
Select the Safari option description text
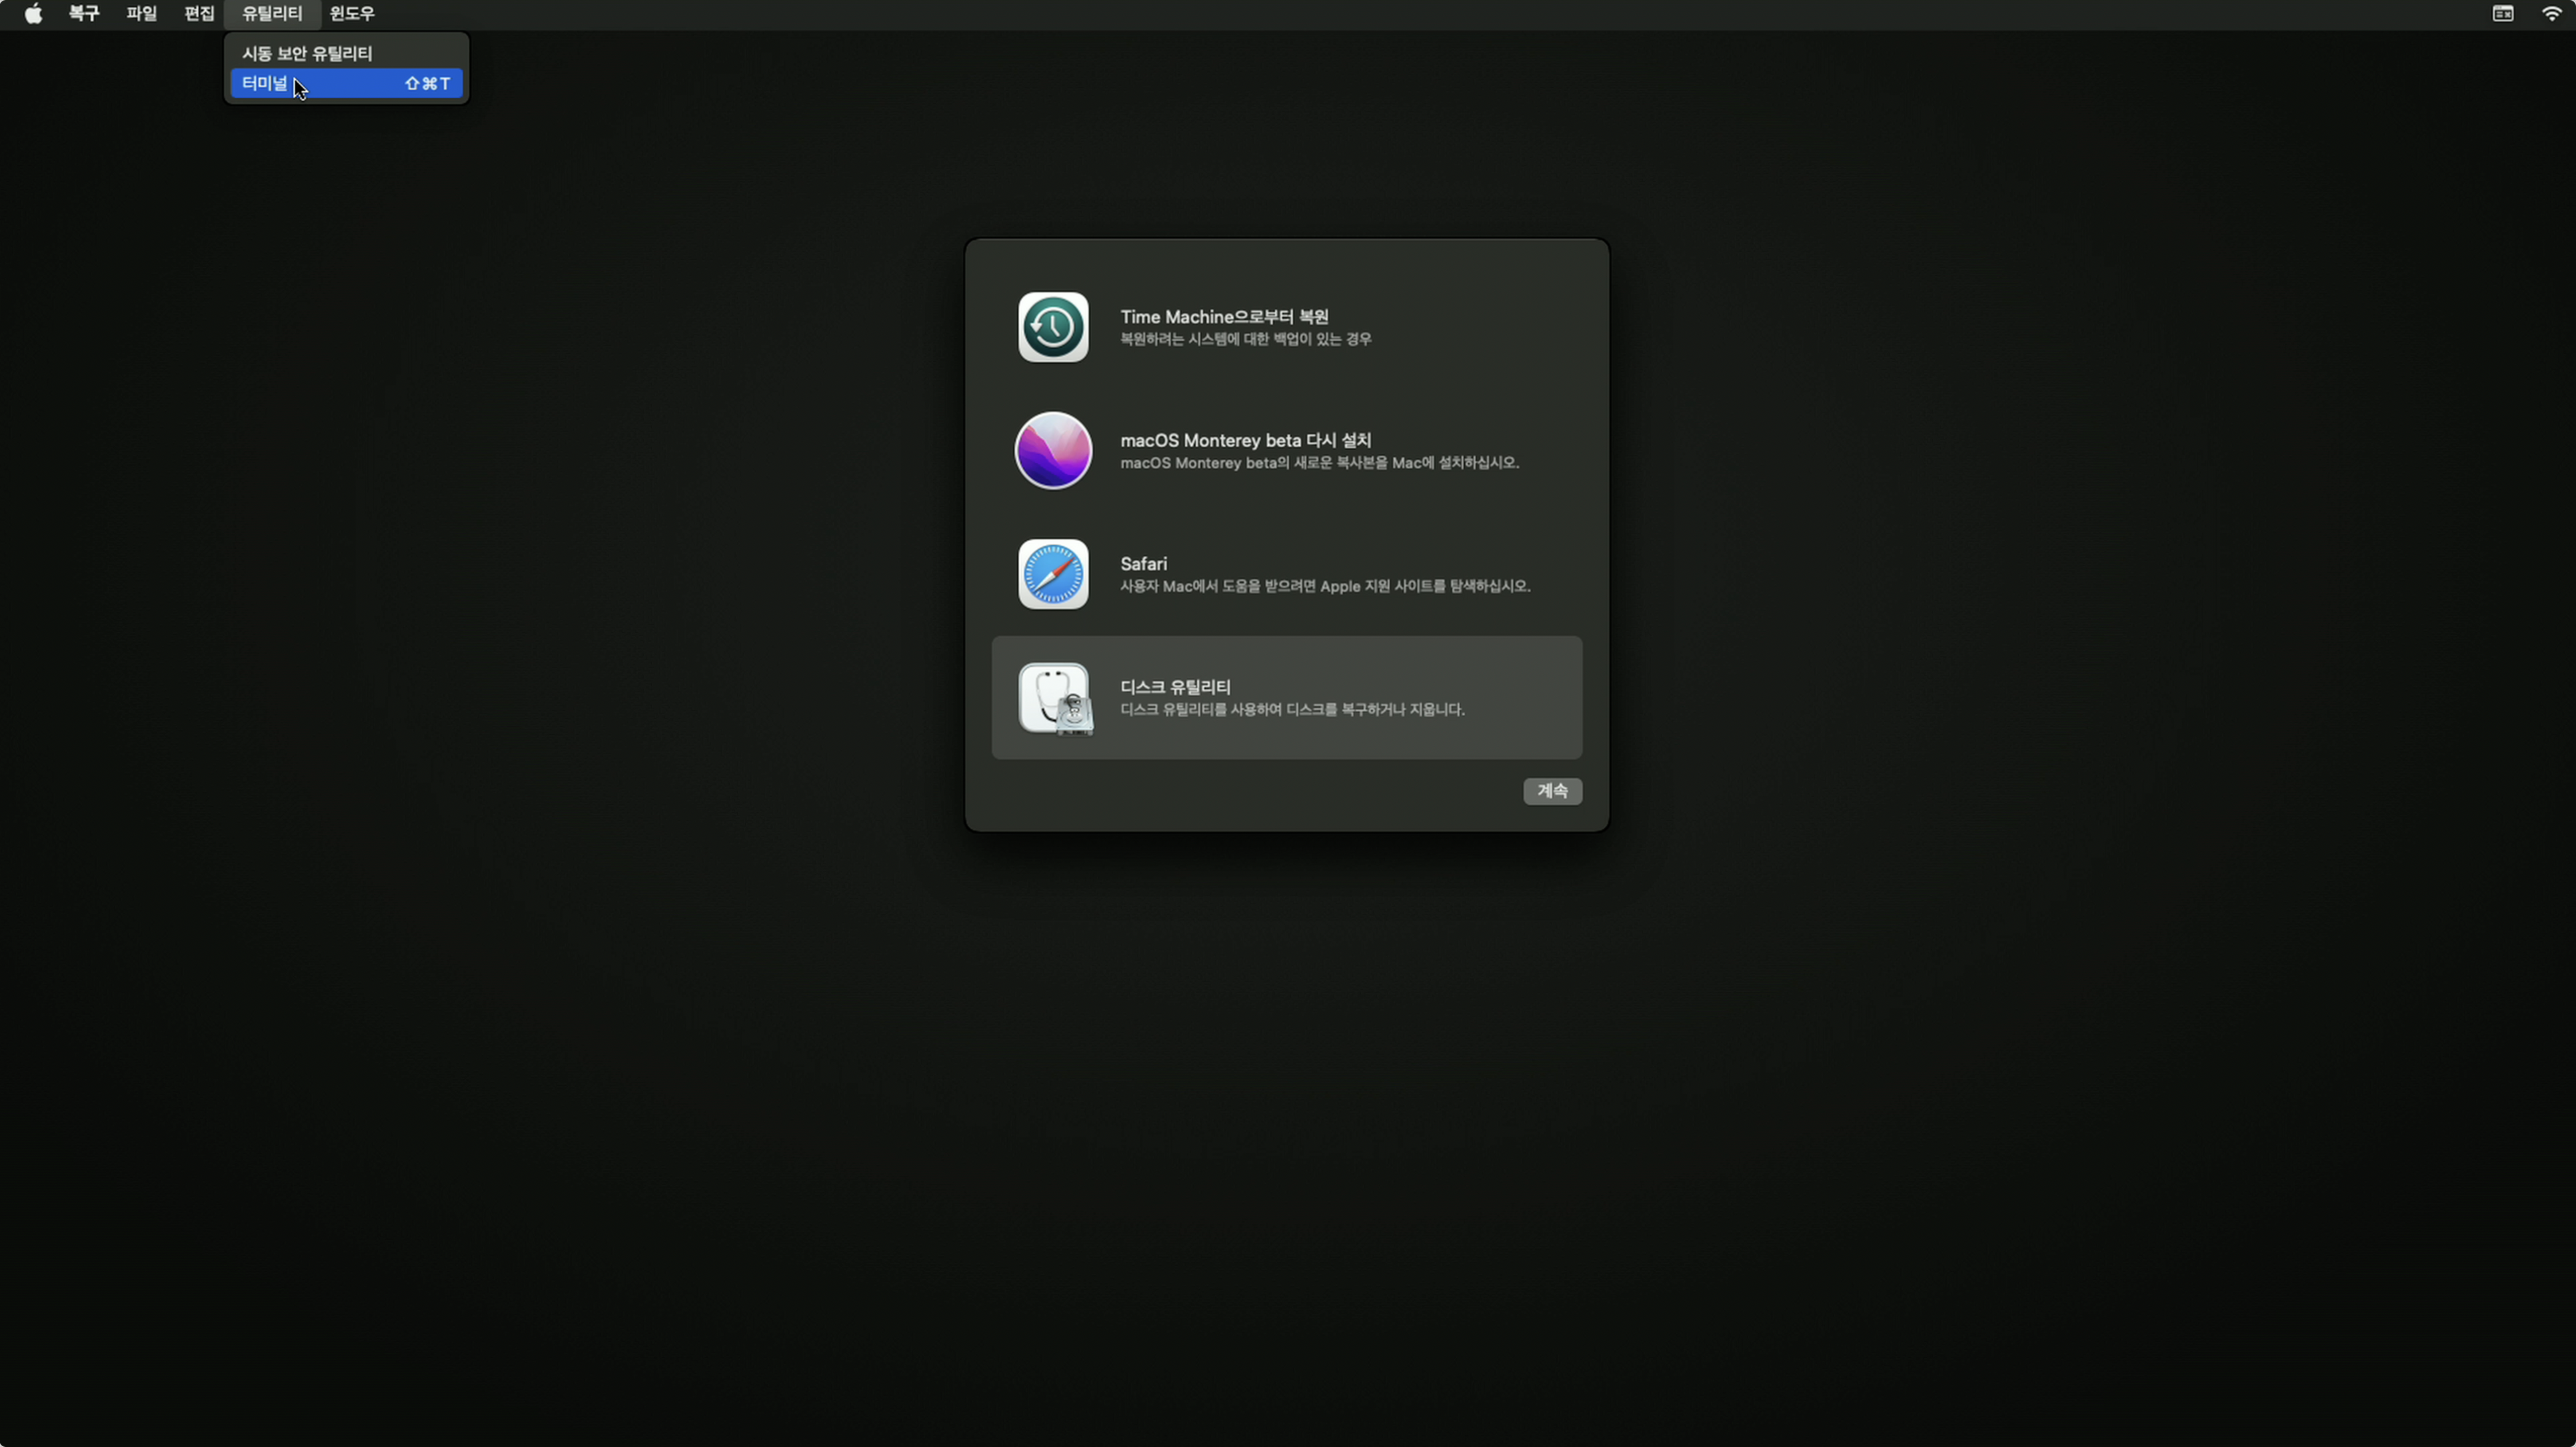(x=1324, y=586)
